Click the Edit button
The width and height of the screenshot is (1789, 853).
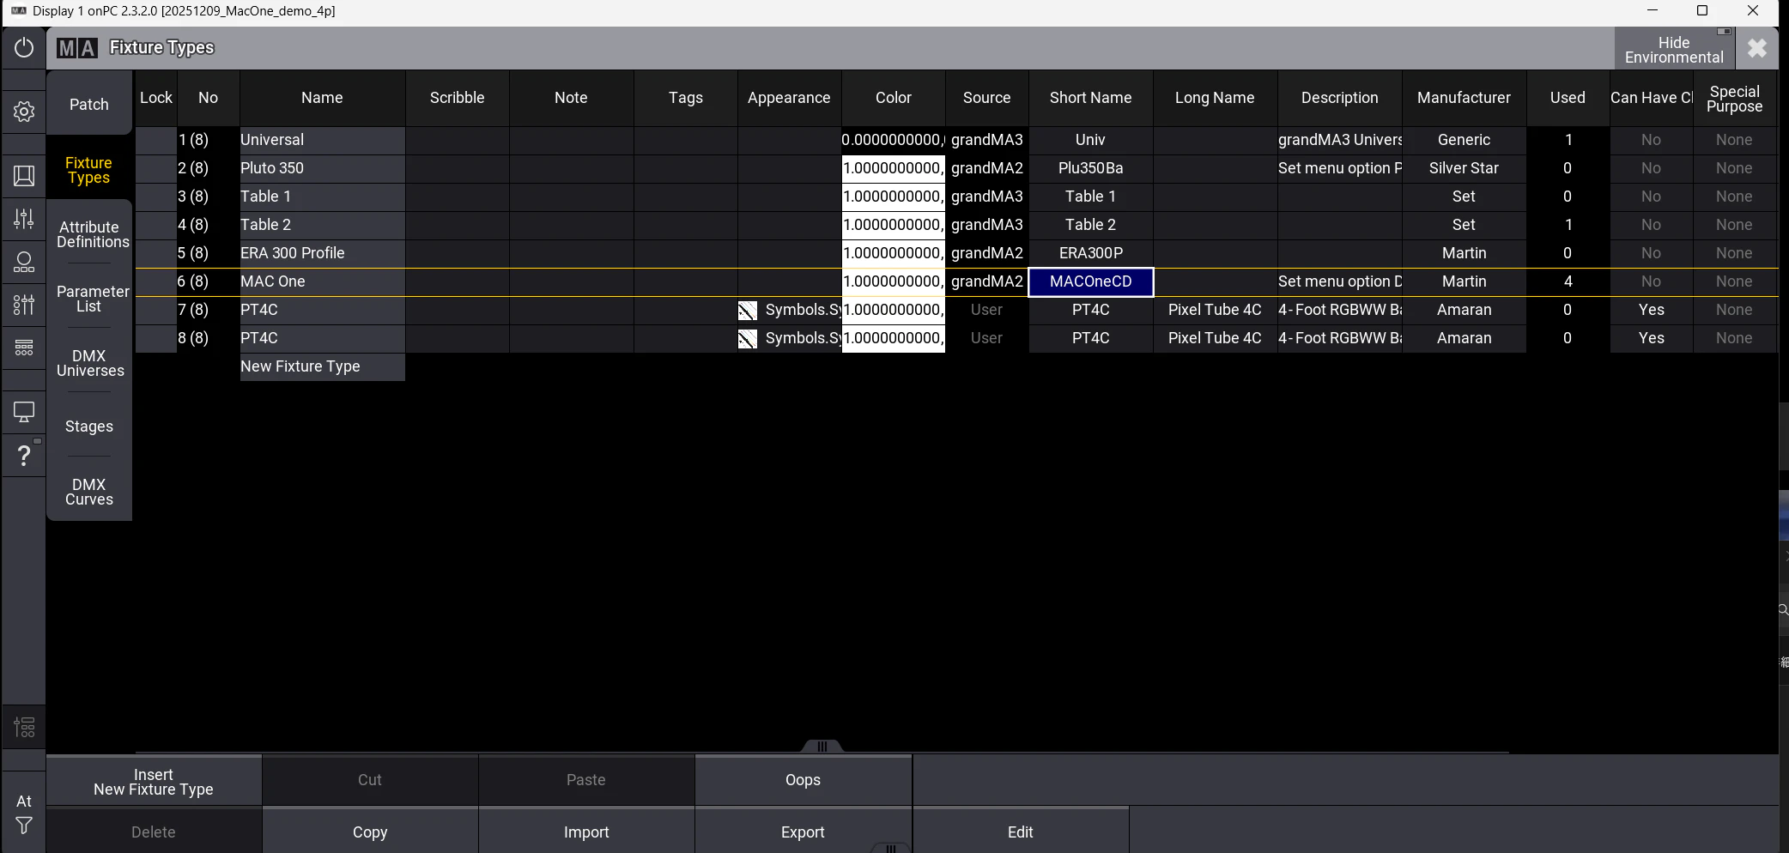1021,832
